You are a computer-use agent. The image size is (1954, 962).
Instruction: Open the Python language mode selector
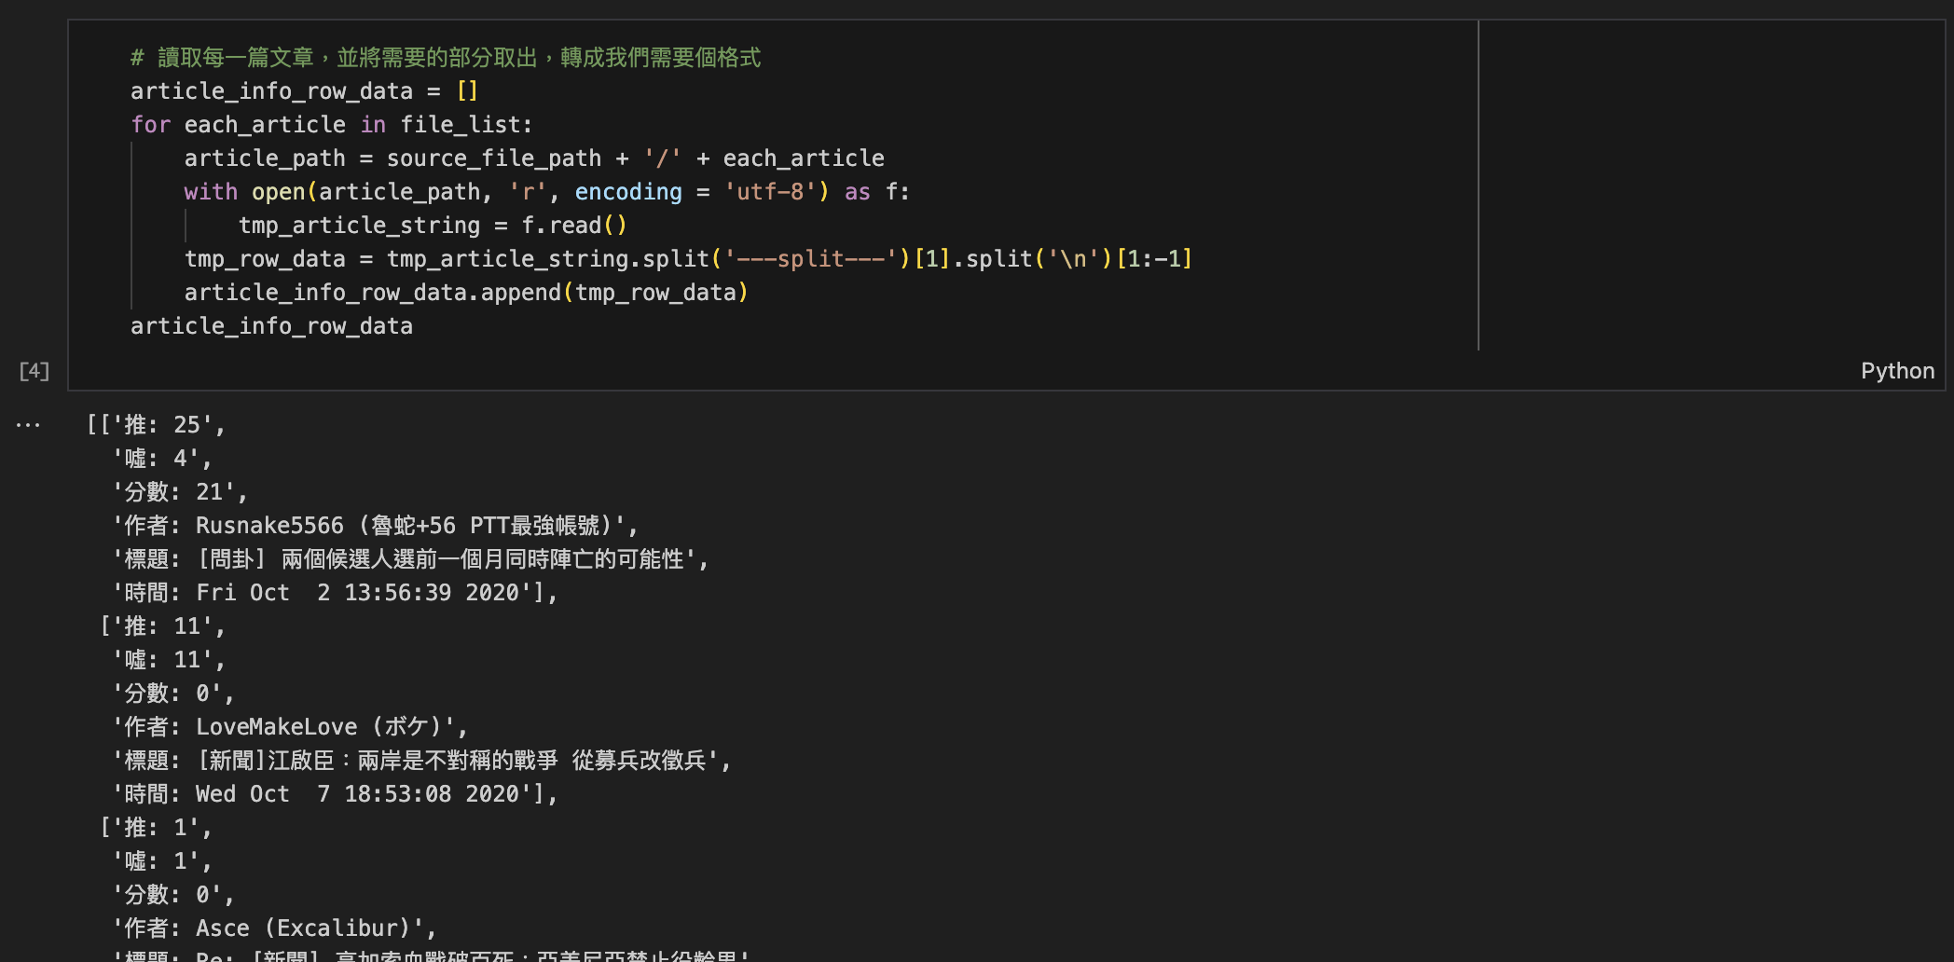coord(1897,370)
